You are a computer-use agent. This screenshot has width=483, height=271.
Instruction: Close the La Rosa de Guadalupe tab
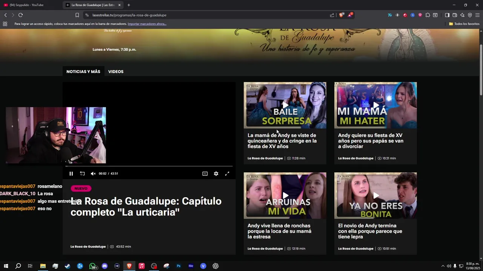click(120, 5)
